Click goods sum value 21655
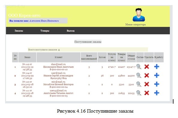 click(122, 93)
